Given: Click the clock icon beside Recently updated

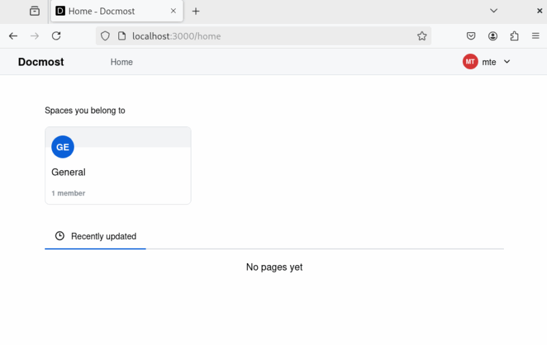Looking at the screenshot, I should 59,236.
